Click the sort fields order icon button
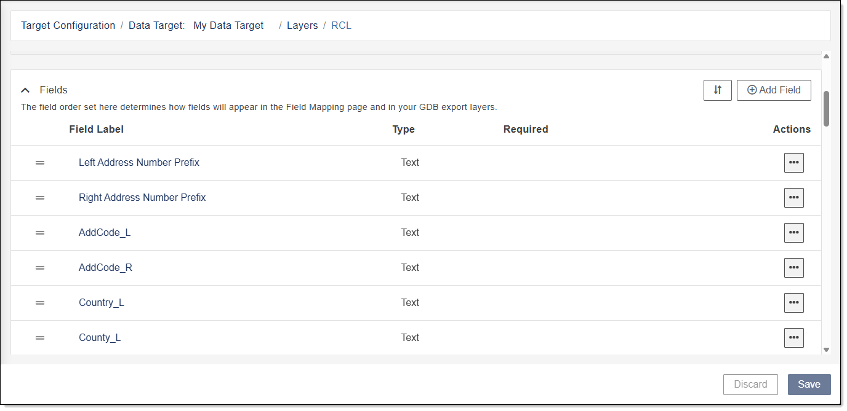Screen dimensions: 847x411 pos(717,90)
